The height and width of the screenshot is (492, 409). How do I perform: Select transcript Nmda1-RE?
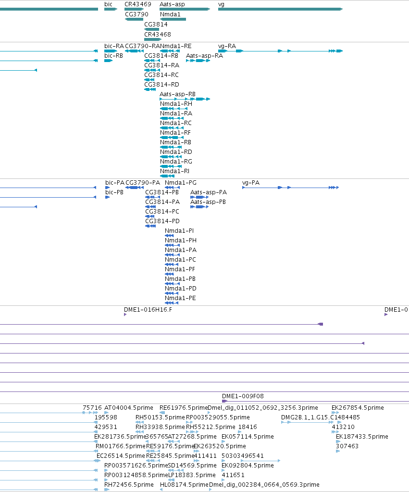click(x=170, y=51)
